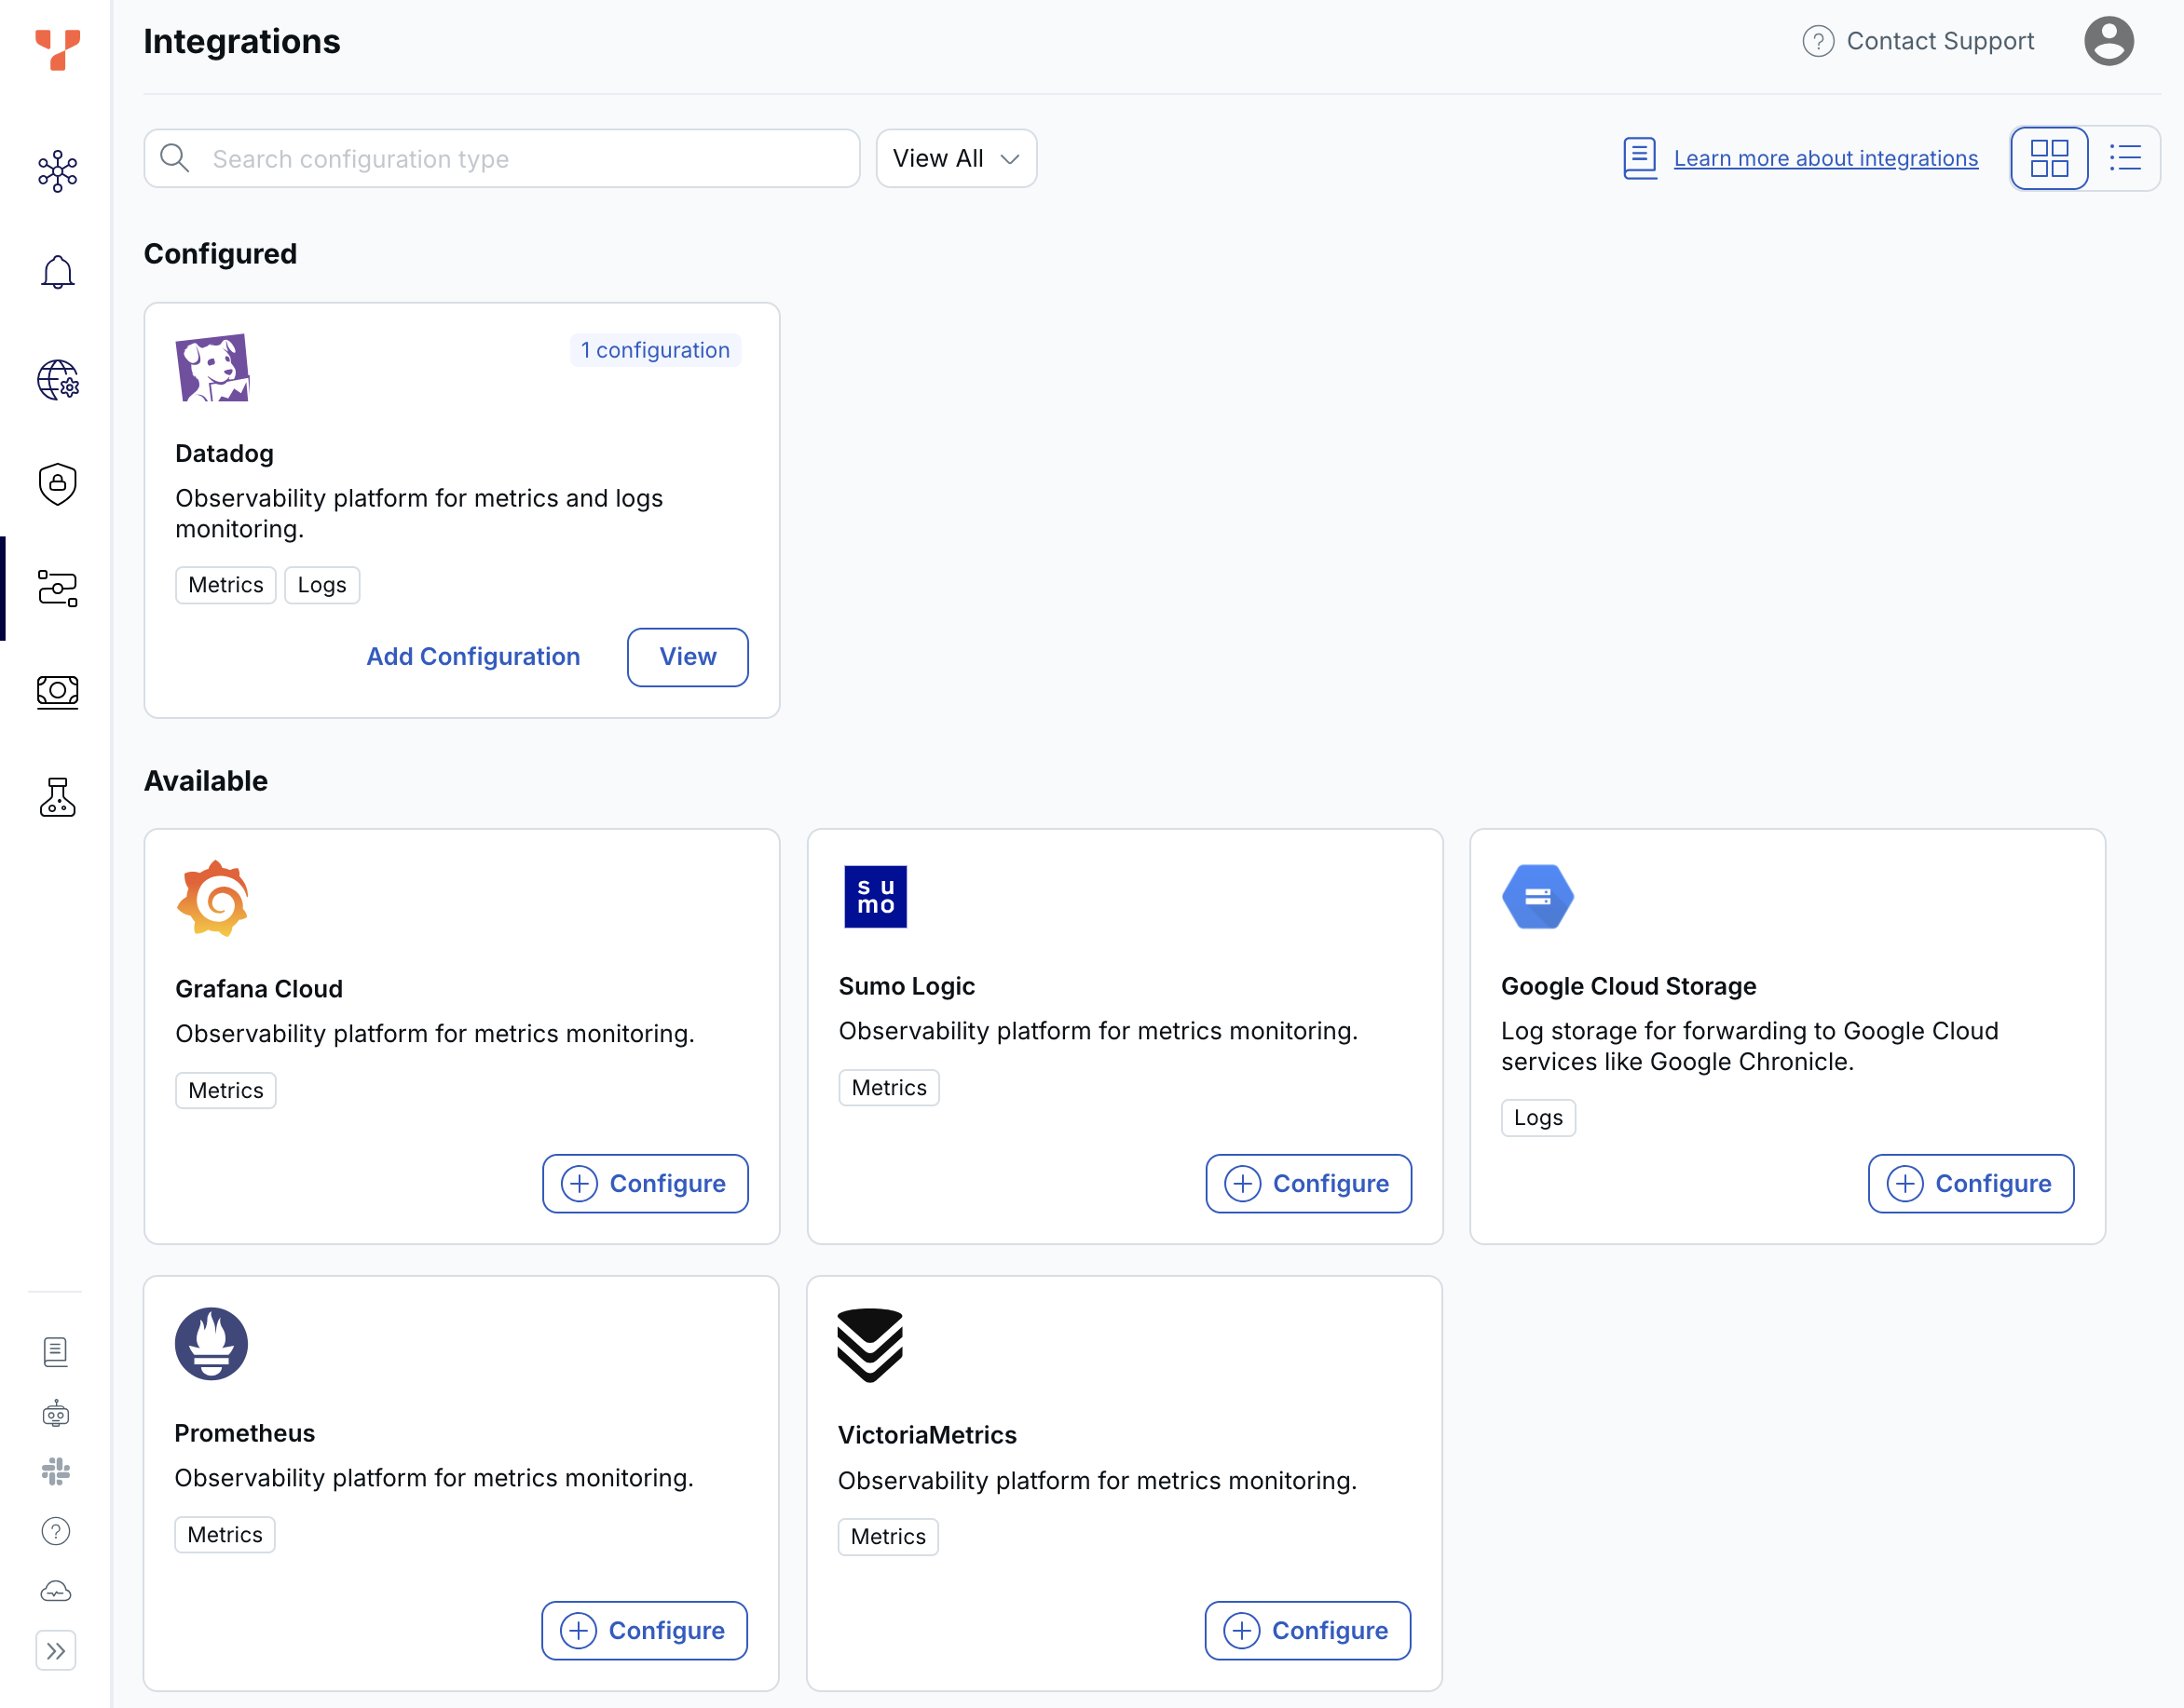Open the globe settings icon in the sidebar
Screen dimensions: 2184x1708
click(57, 381)
